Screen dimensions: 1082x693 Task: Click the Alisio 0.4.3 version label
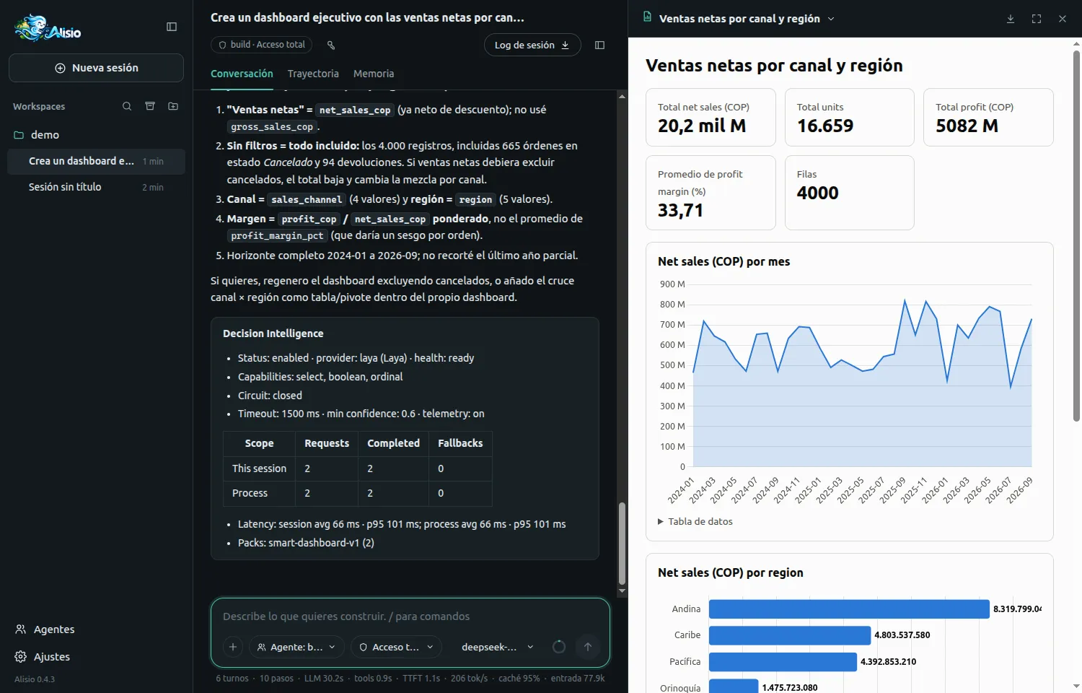(35, 679)
